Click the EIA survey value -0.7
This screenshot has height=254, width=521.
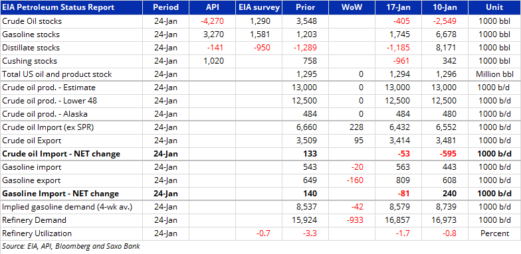click(263, 233)
